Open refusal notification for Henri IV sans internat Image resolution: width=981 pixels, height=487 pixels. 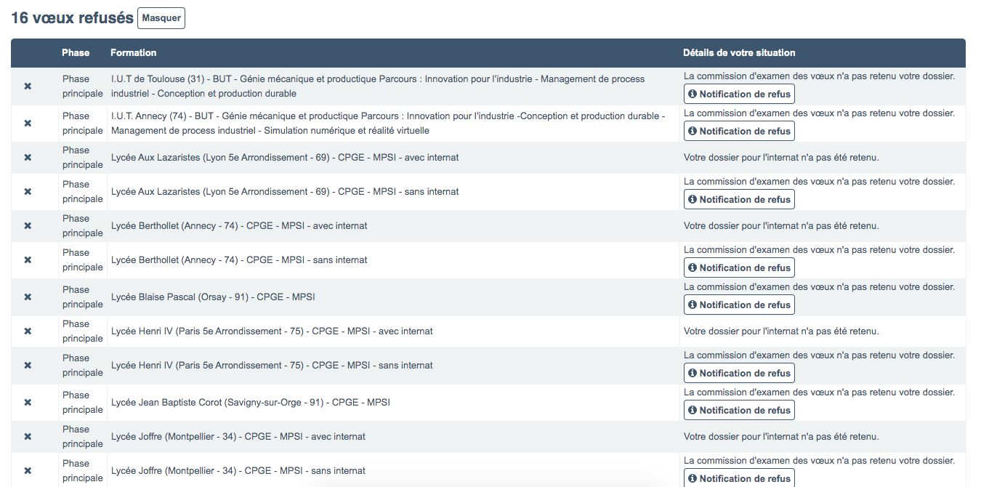point(739,374)
